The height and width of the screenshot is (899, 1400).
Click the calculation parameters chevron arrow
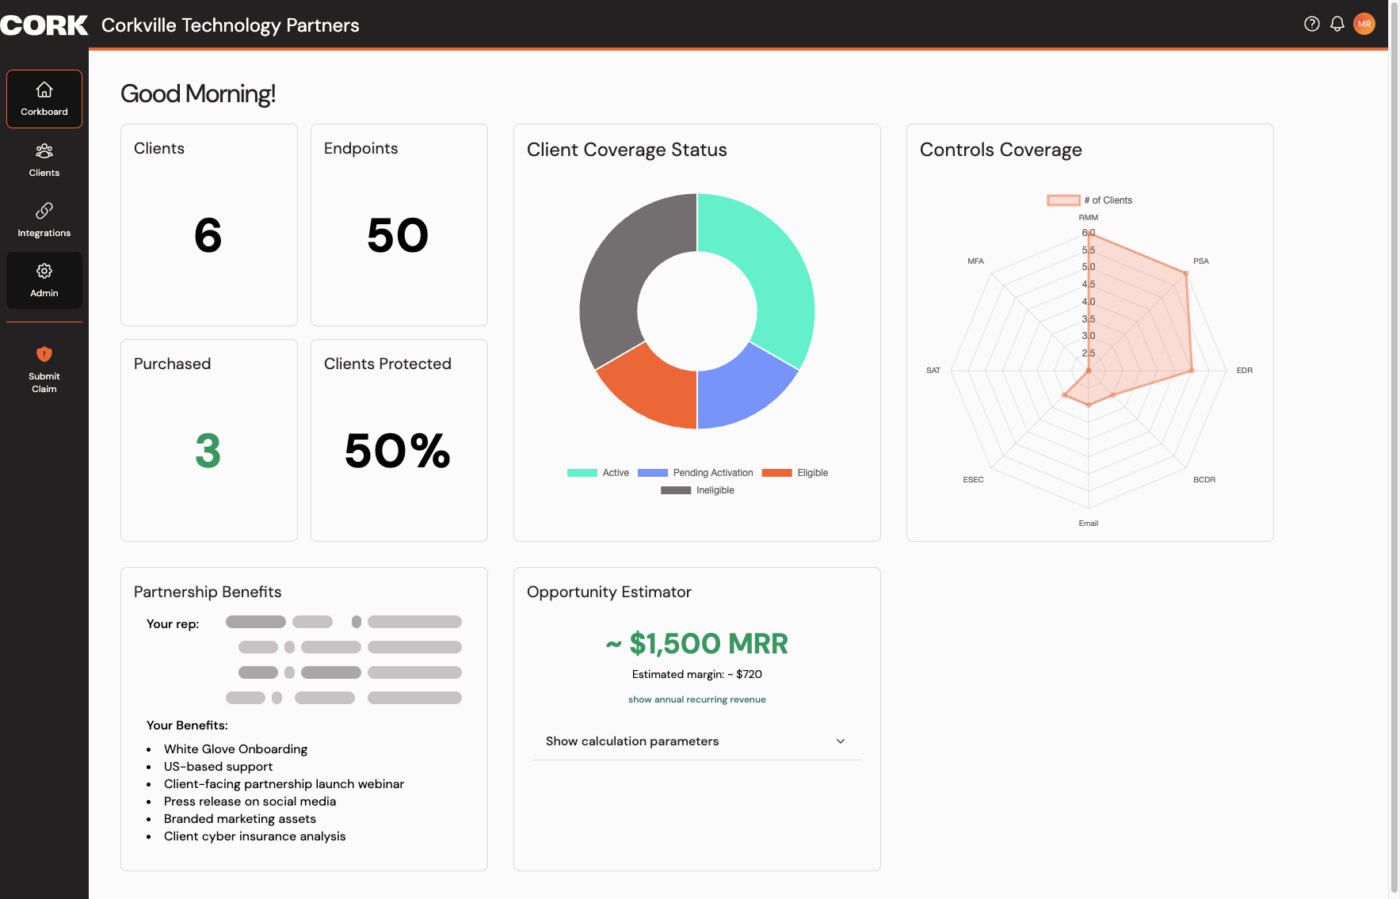(841, 741)
